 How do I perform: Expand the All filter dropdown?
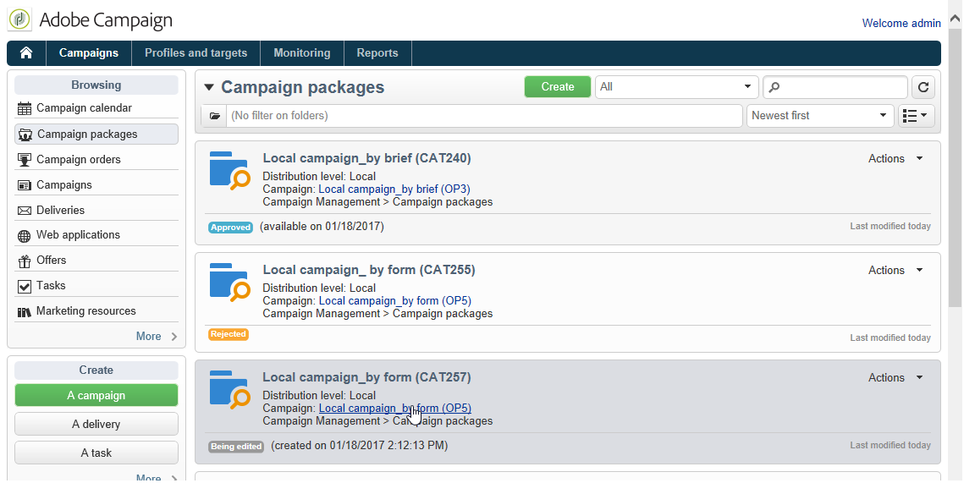coord(676,87)
